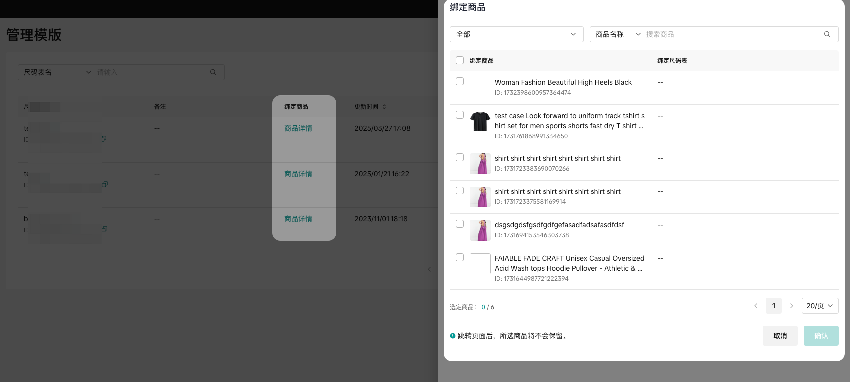
Task: Expand the 尺码表名 dropdown on template page
Action: [x=57, y=72]
